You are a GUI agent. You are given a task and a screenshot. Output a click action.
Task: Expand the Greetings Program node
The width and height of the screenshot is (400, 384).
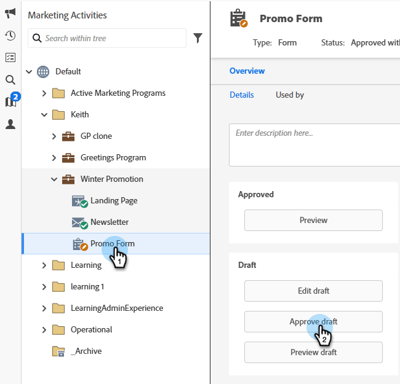(x=54, y=158)
